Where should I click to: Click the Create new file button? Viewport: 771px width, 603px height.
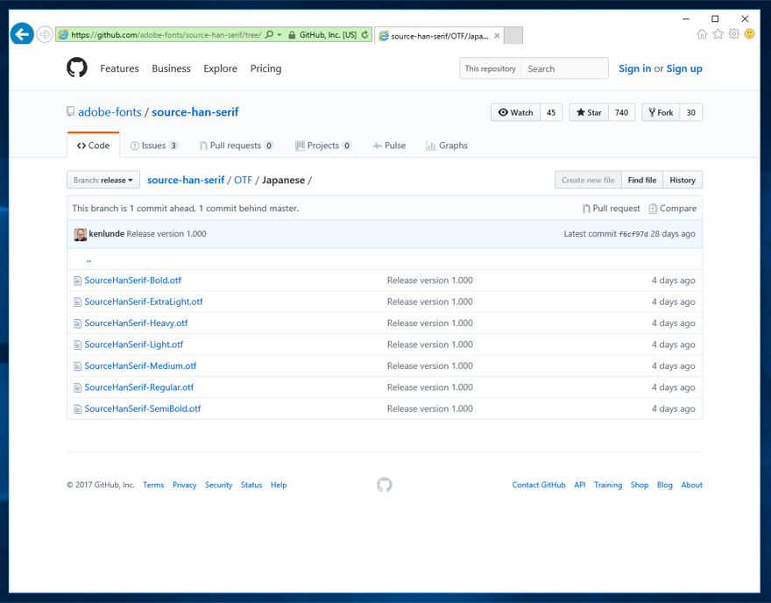tap(588, 180)
